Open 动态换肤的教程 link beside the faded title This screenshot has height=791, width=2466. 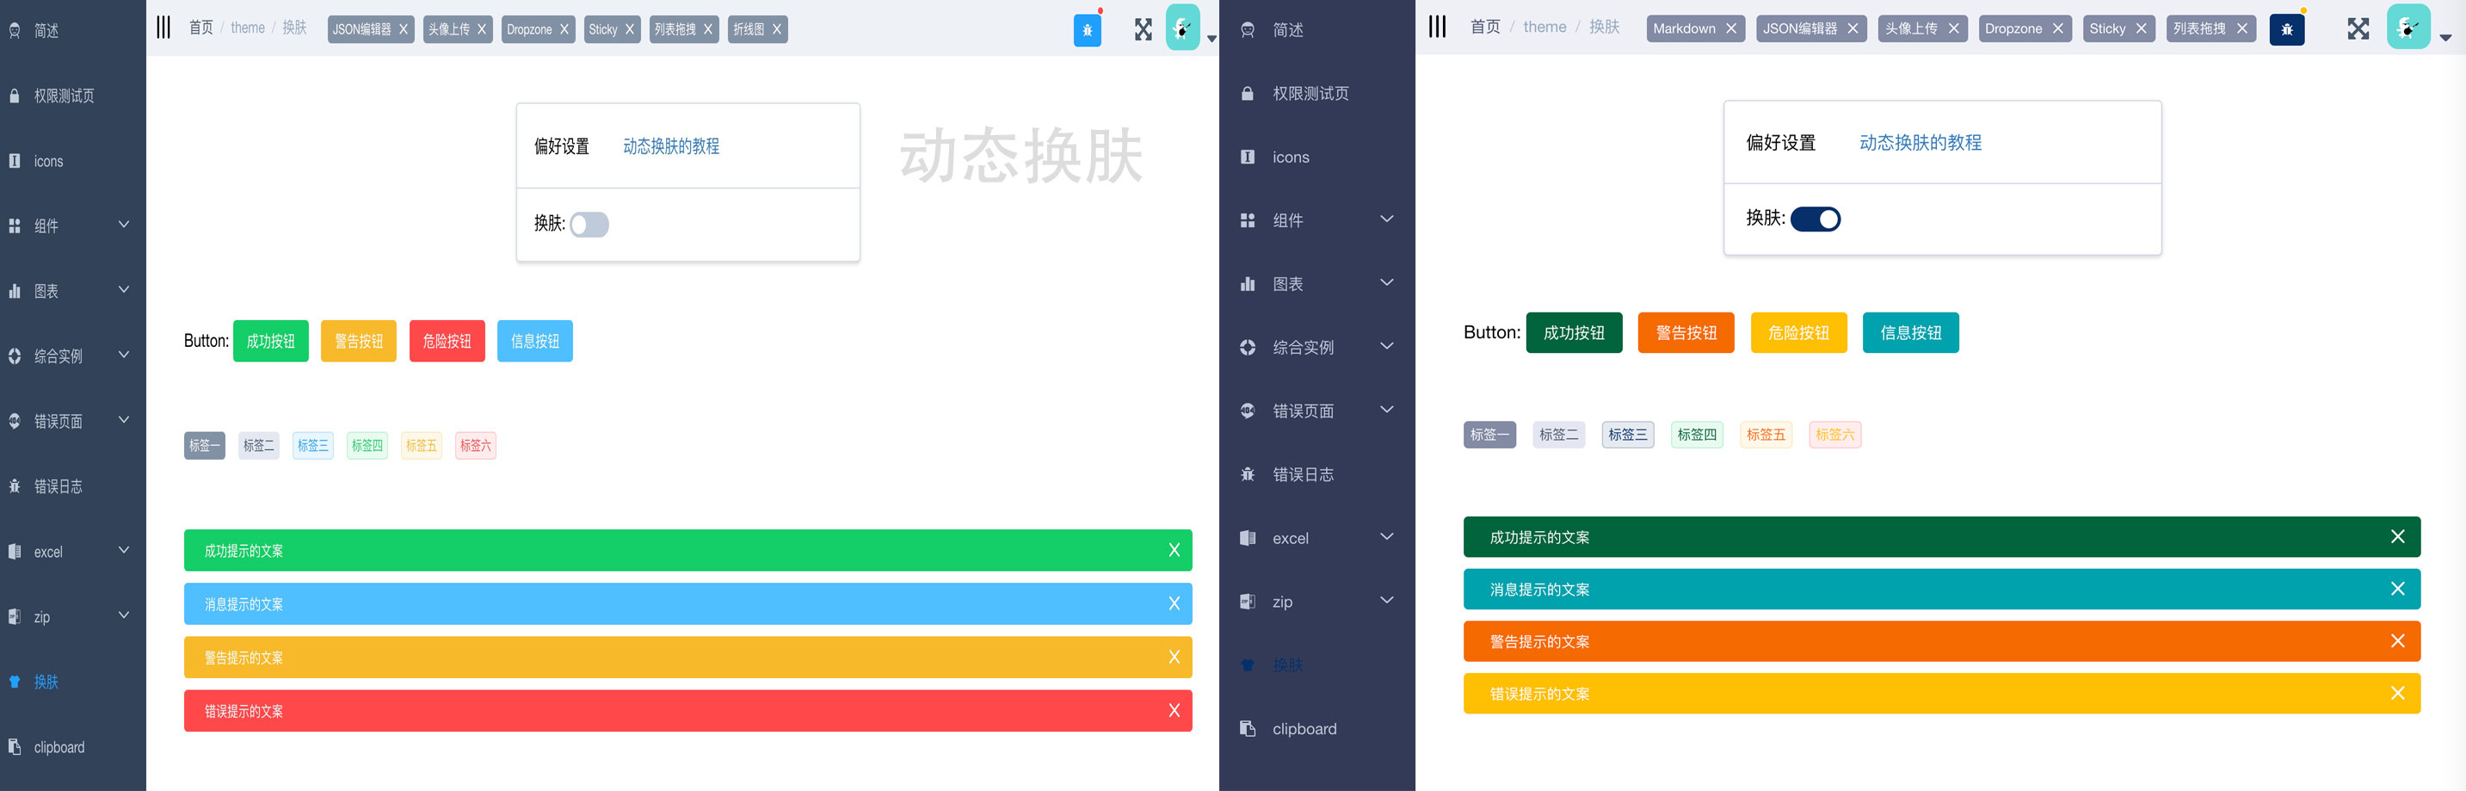(x=671, y=146)
